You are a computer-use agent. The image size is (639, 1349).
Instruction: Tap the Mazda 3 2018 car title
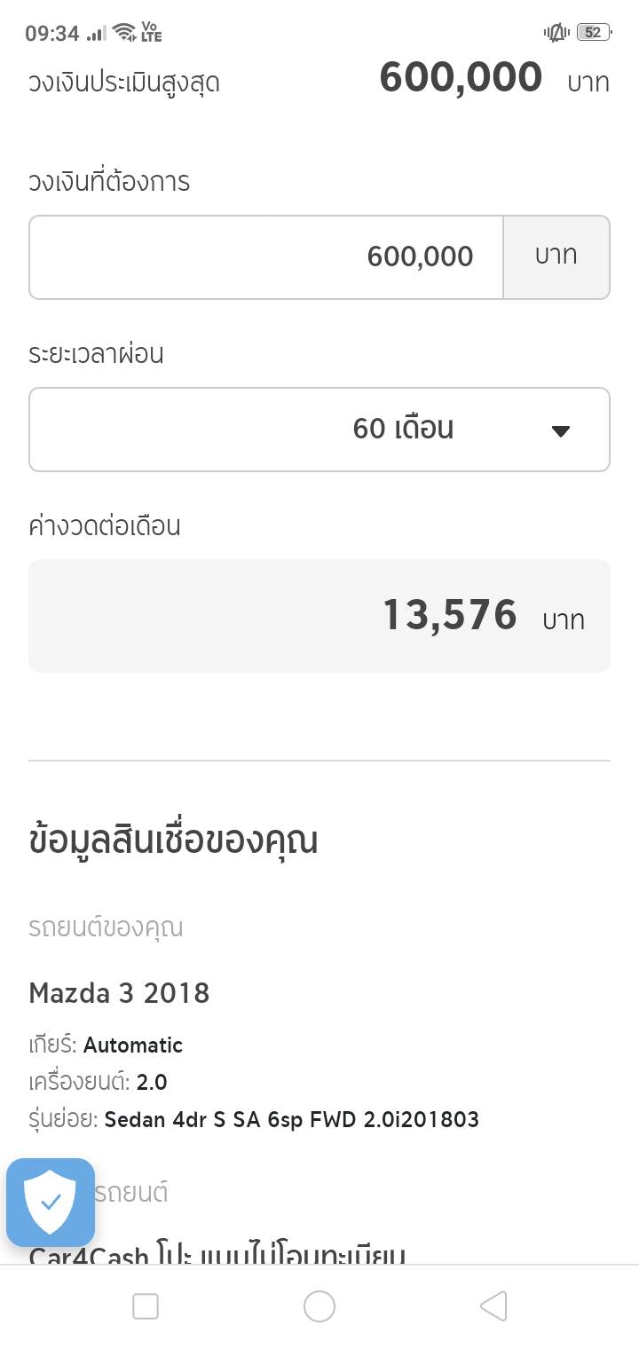point(119,992)
